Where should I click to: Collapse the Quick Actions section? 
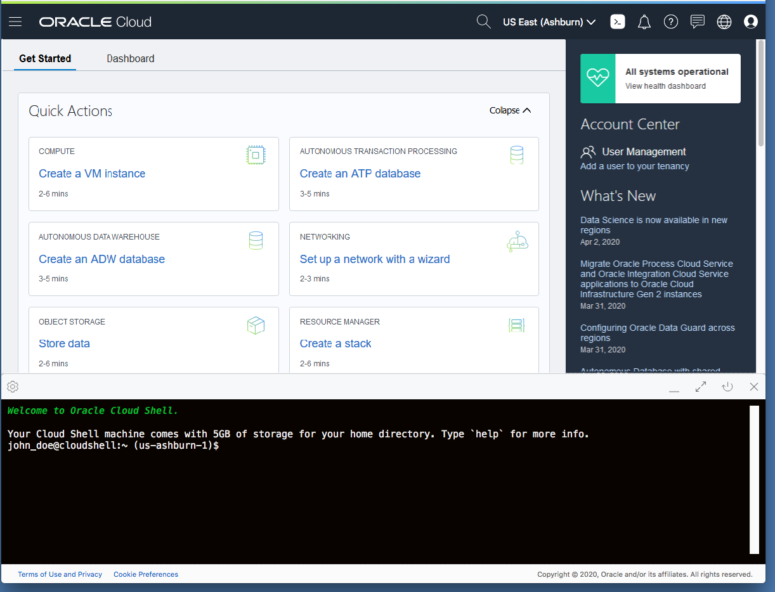click(509, 110)
